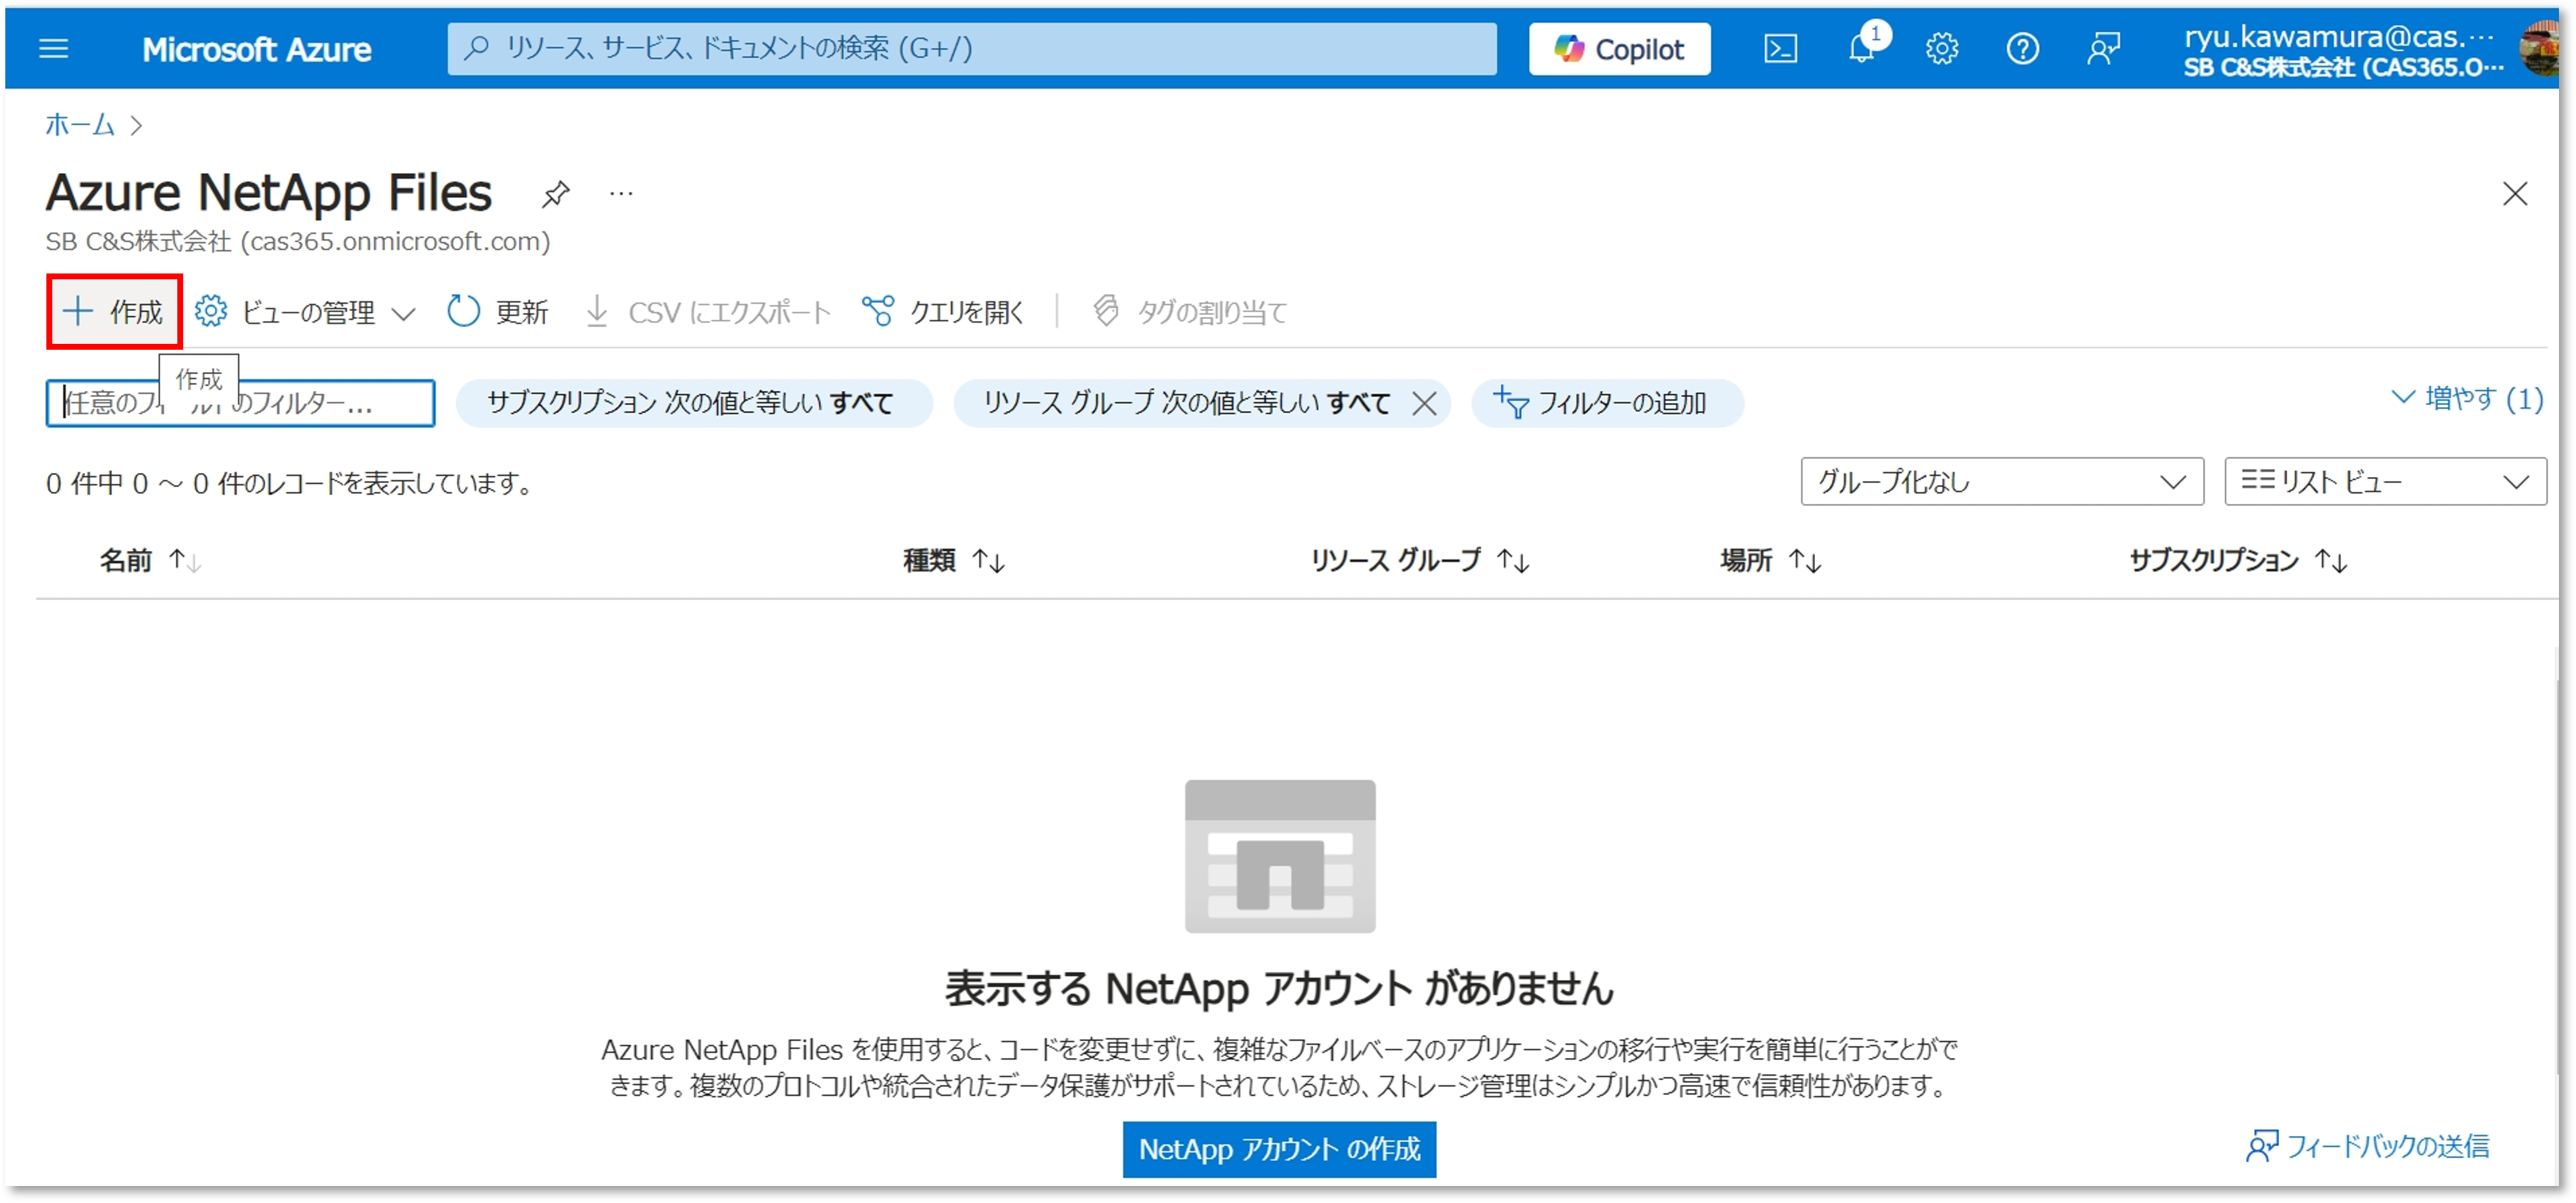This screenshot has height=1203, width=2576.
Task: Open feedback icon in header
Action: (x=2103, y=48)
